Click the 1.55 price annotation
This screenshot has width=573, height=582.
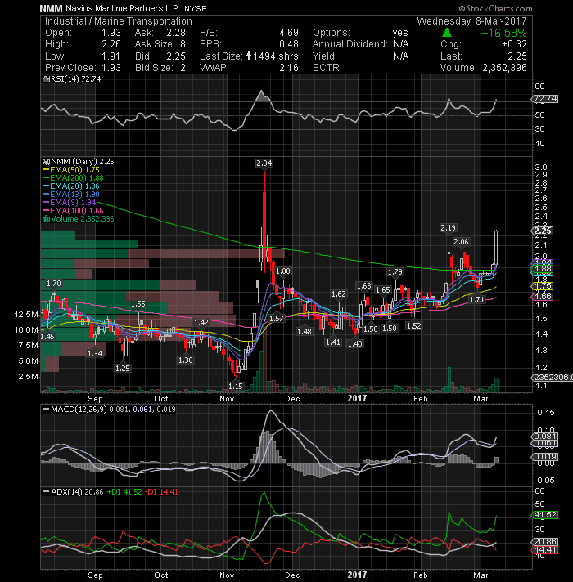(x=138, y=304)
